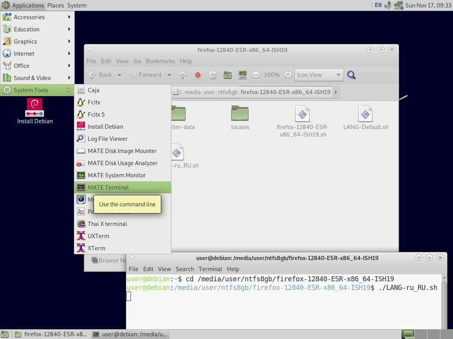Screen dimensions: 453x339
Task: Open Caja File menu
Action: 91,61
